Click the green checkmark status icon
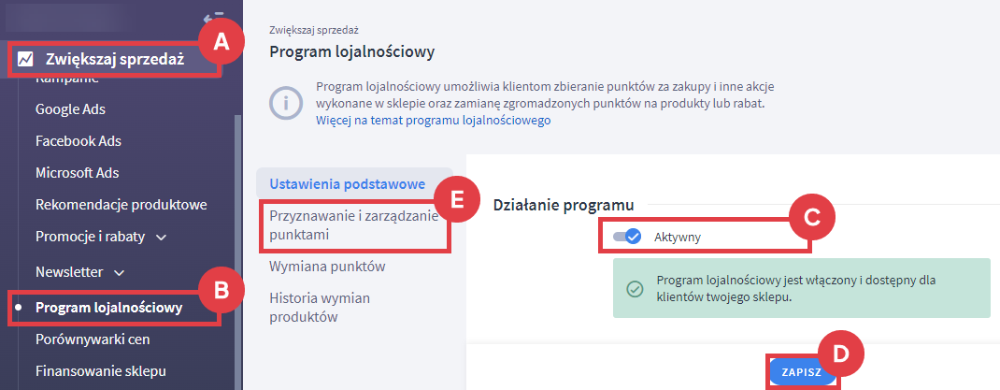 (x=634, y=288)
